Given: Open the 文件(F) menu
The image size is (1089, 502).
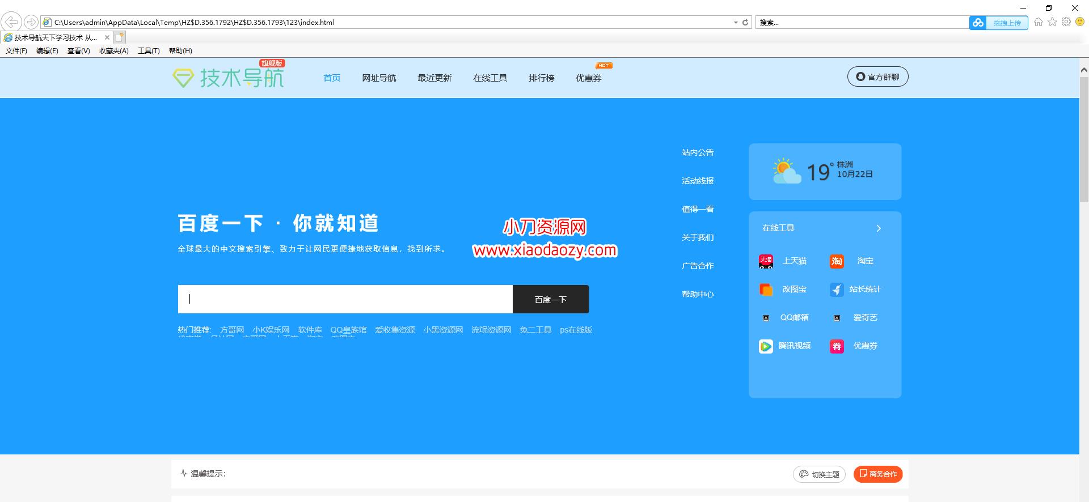Looking at the screenshot, I should [16, 51].
